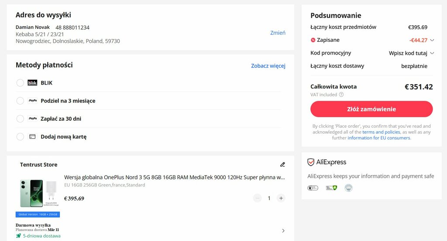The image size is (447, 241).
Task: Click the Global Version 16GB + 256GB banner
Action: (x=38, y=214)
